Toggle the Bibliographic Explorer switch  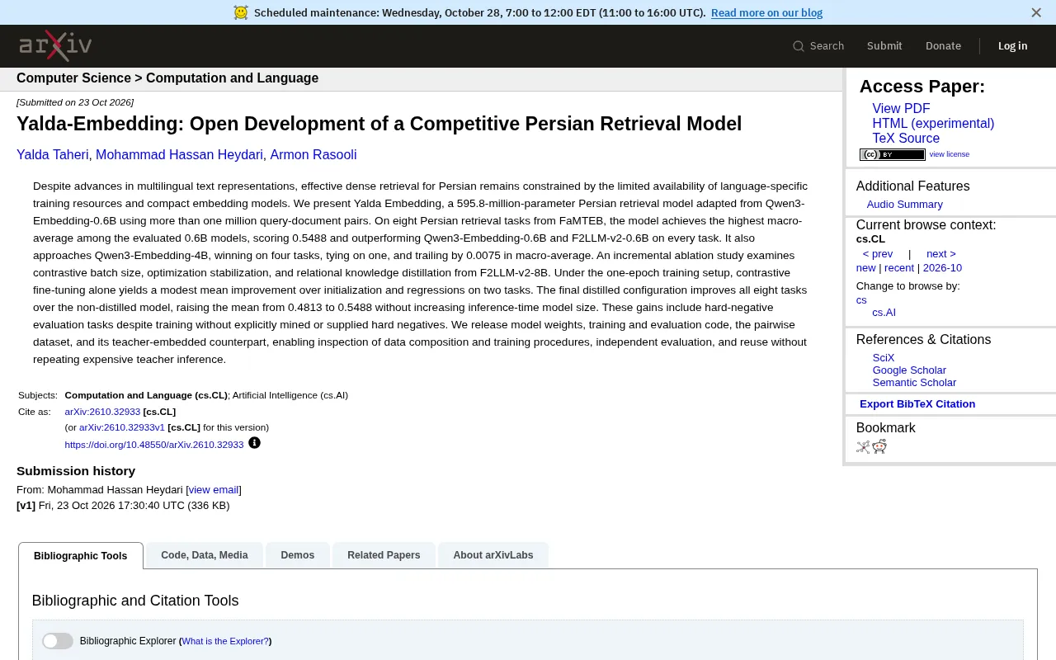click(58, 641)
